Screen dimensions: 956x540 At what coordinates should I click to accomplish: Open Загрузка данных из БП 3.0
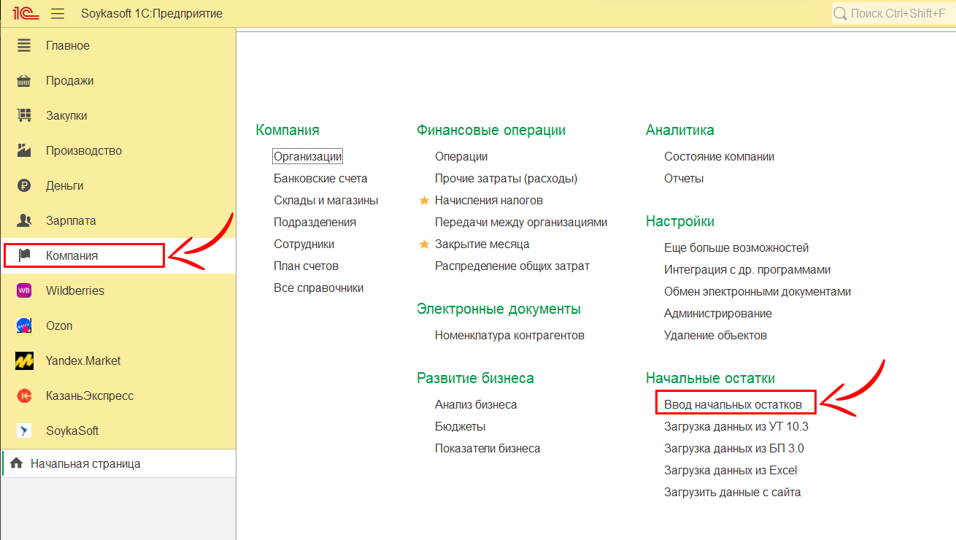click(x=734, y=448)
